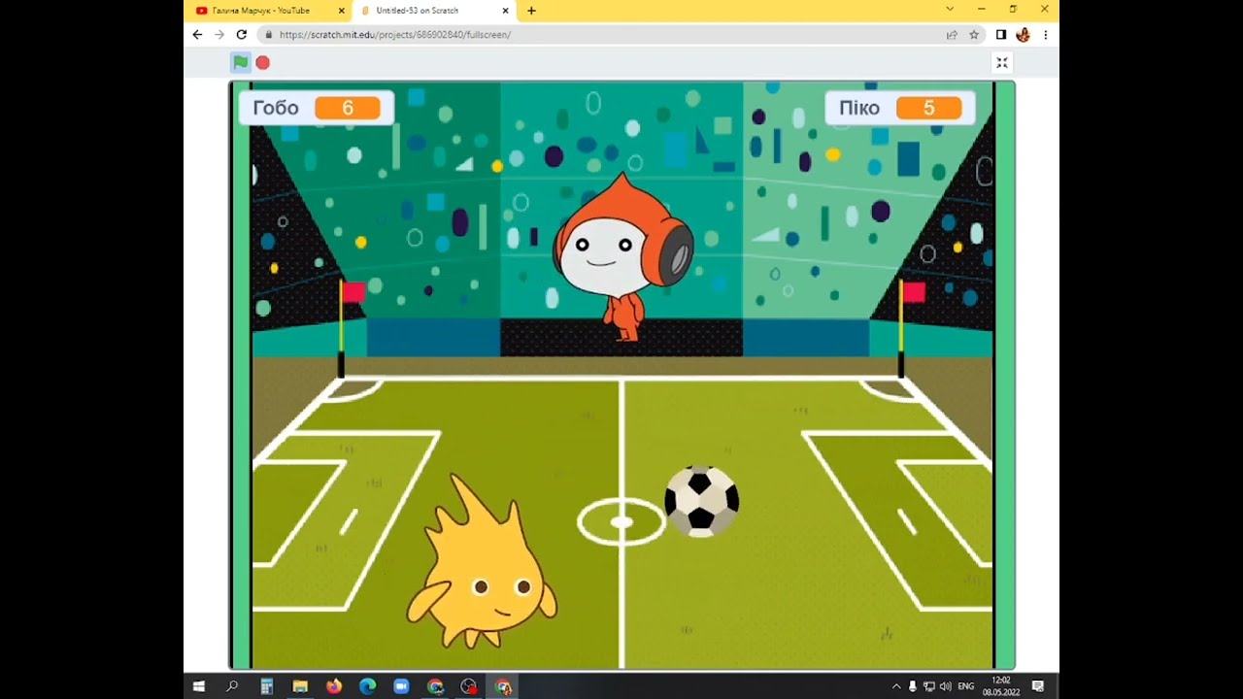
Task: Open the tab search dropdown chevron
Action: pyautogui.click(x=950, y=9)
